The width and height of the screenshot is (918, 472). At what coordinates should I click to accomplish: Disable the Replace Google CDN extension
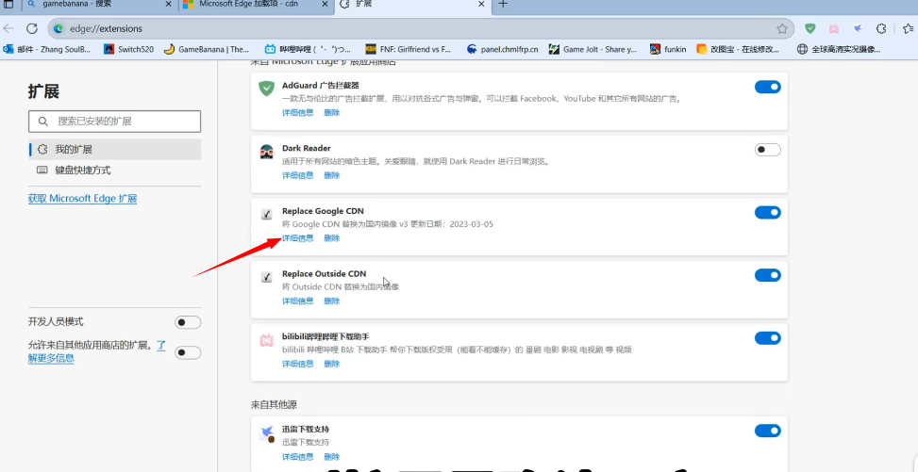coord(768,212)
